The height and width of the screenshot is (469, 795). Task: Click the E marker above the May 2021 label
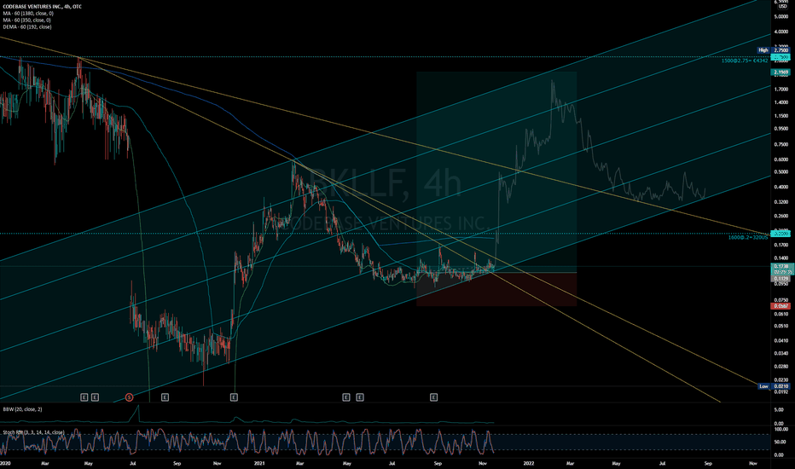345,397
